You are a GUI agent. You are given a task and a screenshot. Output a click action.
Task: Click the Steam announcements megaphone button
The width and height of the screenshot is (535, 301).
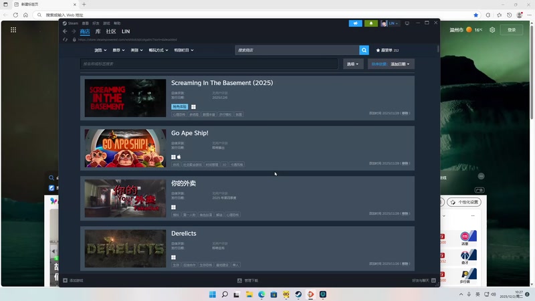(355, 23)
